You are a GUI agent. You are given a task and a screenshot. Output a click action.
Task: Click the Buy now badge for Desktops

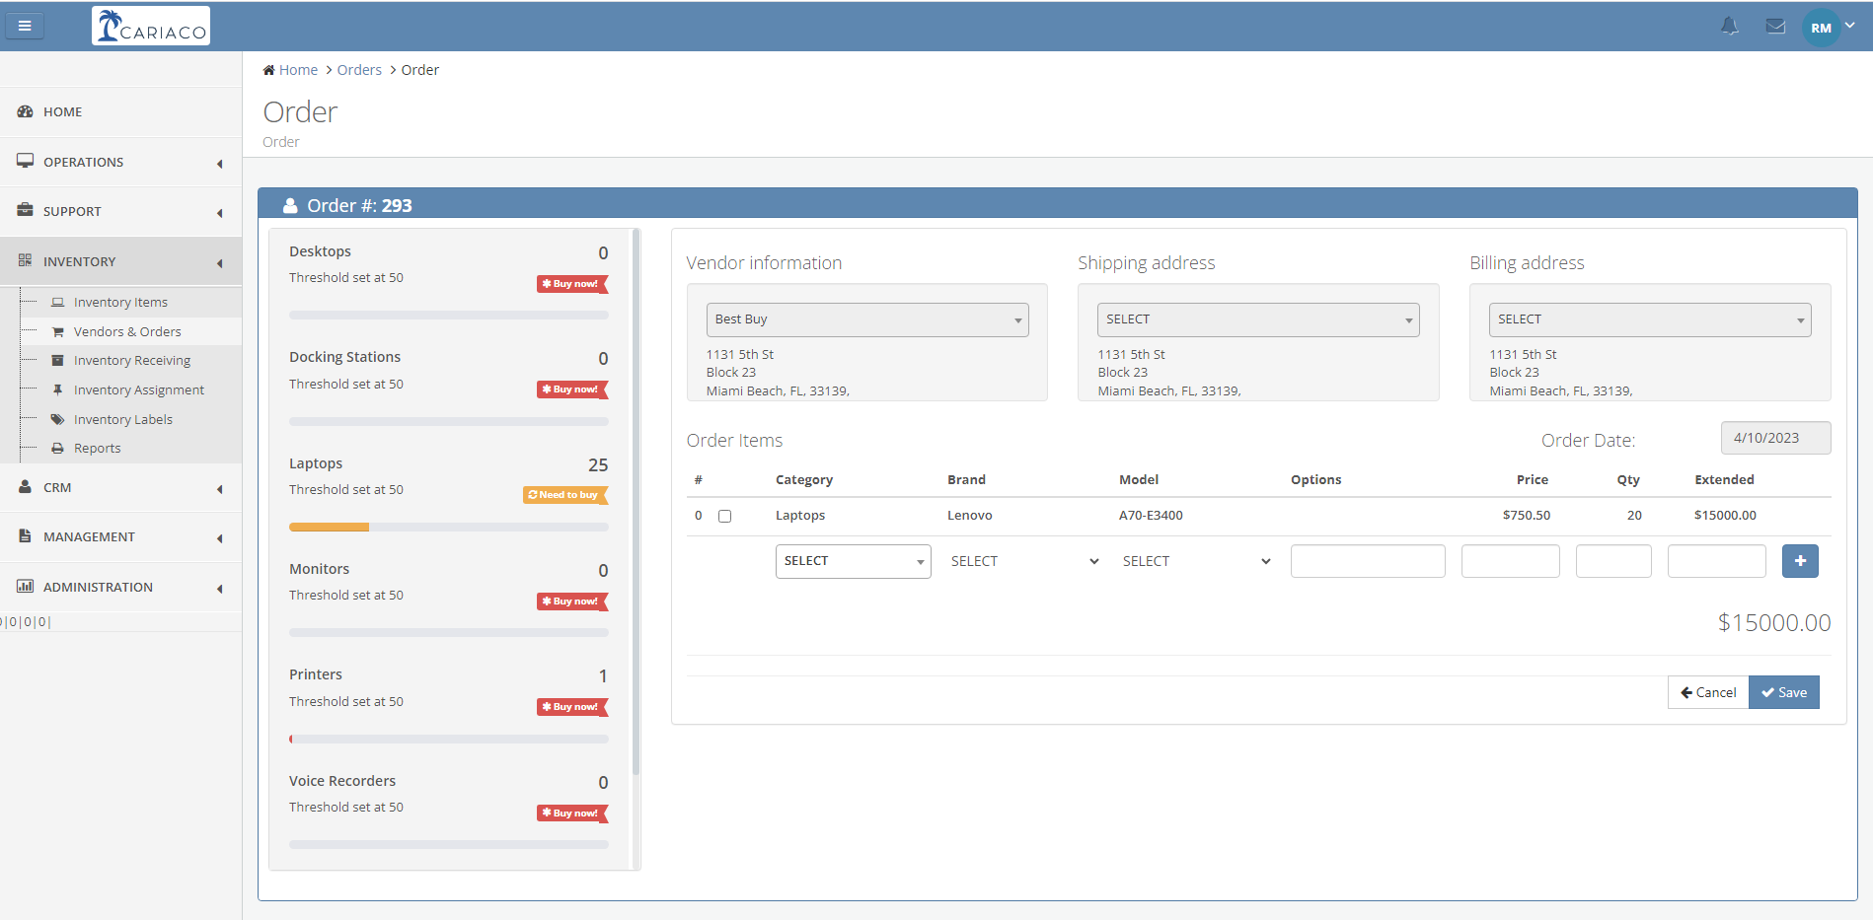click(571, 284)
